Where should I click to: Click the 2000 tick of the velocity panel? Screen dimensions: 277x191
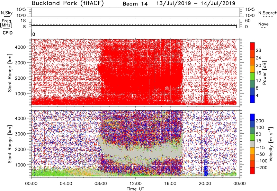point(20,149)
